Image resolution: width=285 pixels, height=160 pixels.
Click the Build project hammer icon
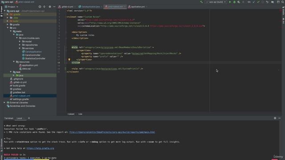(x=201, y=2)
